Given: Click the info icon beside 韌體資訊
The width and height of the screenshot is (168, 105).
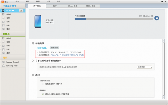Looking at the screenshot, I should point(33,43).
